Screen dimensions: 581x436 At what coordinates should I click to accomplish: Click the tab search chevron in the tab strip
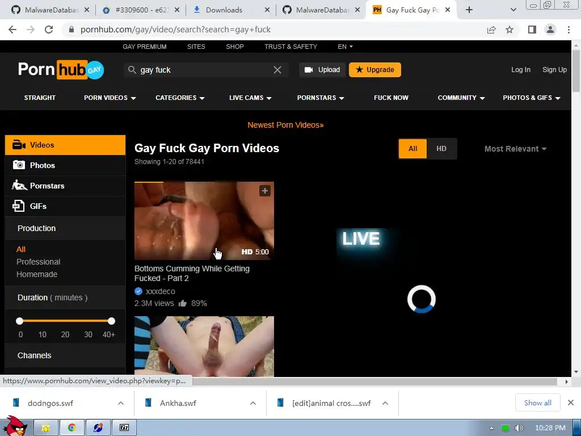[513, 10]
